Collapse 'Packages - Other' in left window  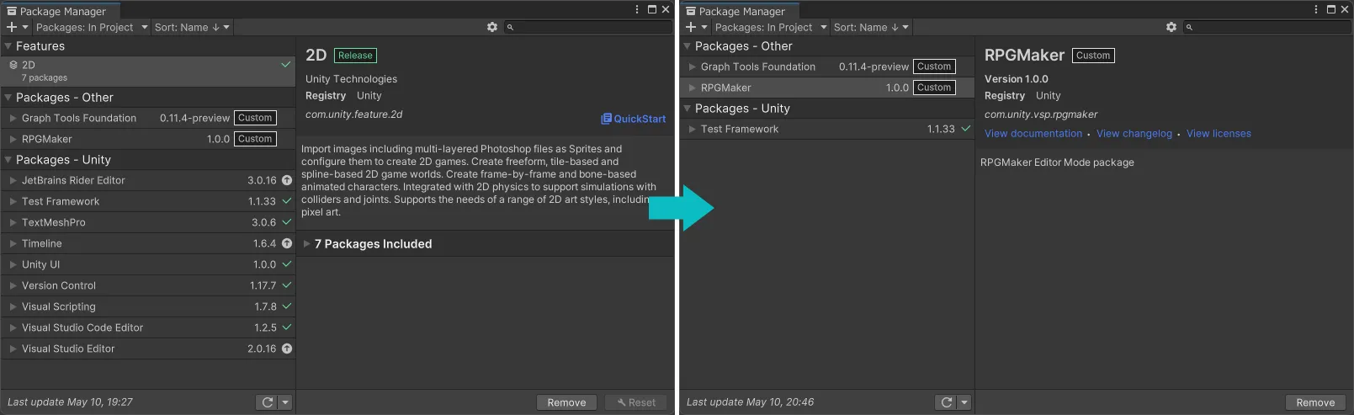click(8, 98)
